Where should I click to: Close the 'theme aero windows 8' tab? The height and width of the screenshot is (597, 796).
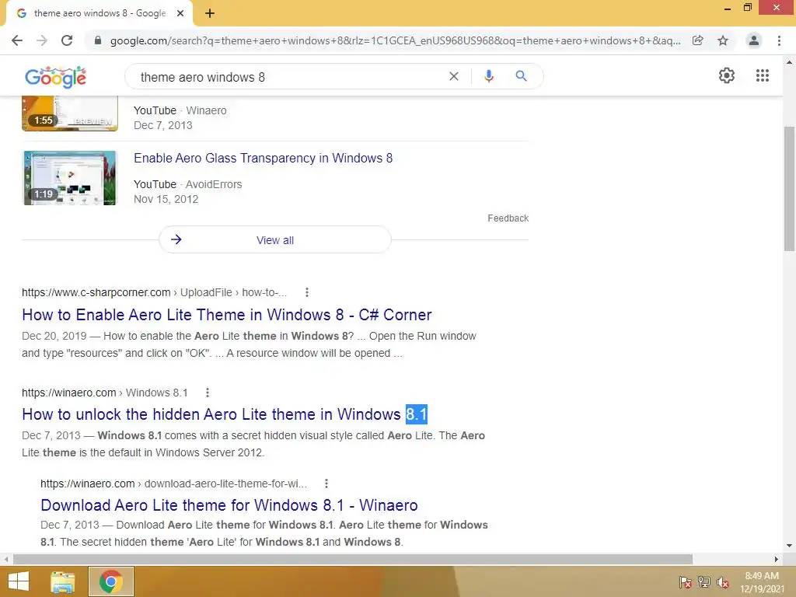(x=180, y=13)
